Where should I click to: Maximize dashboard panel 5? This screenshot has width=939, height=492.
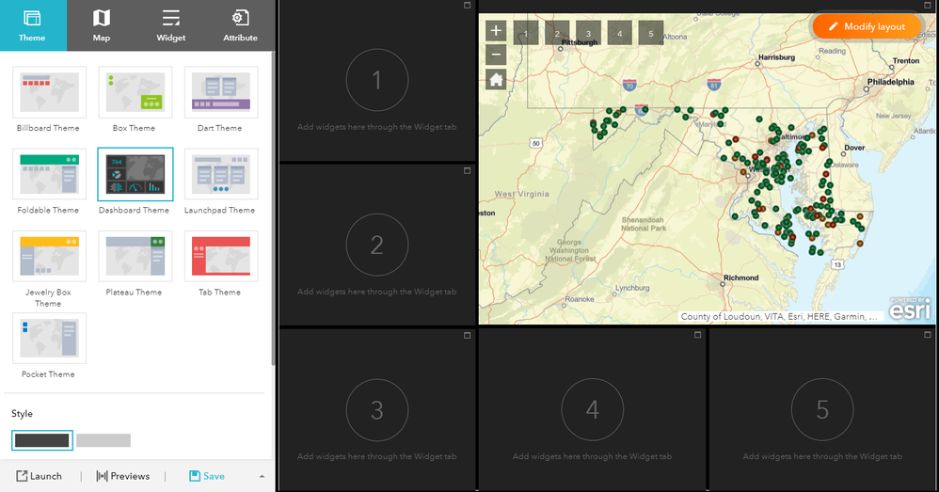(x=928, y=335)
